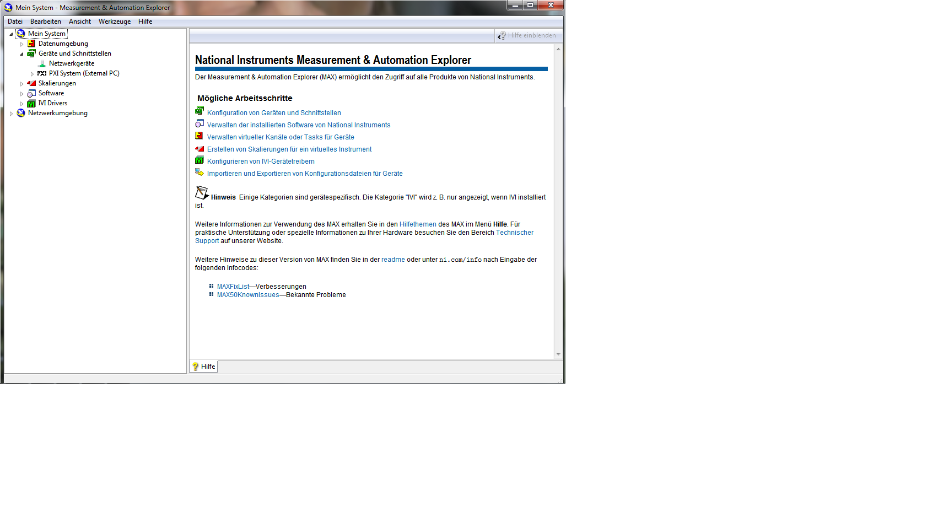Open Importieren und Exportieren von Konfigurationsdateien link
The image size is (938, 506).
305,174
